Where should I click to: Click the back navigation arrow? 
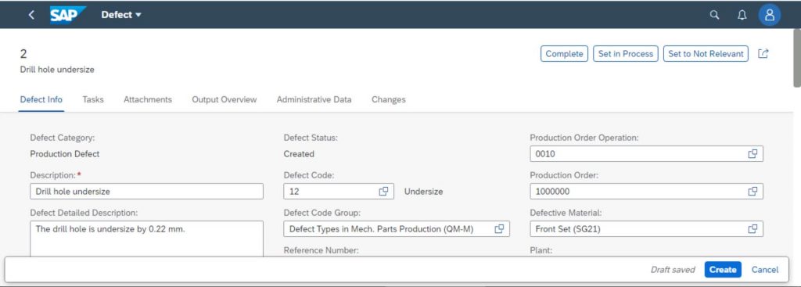click(x=31, y=15)
